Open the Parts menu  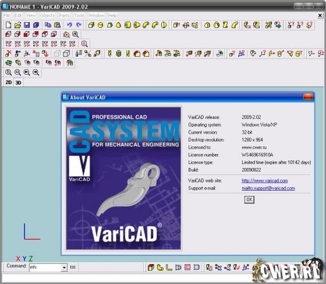coord(64,15)
